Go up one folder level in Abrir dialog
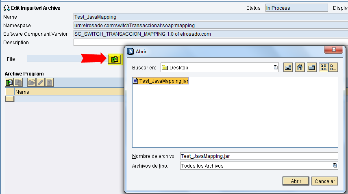348x194 pixels. (x=288, y=67)
